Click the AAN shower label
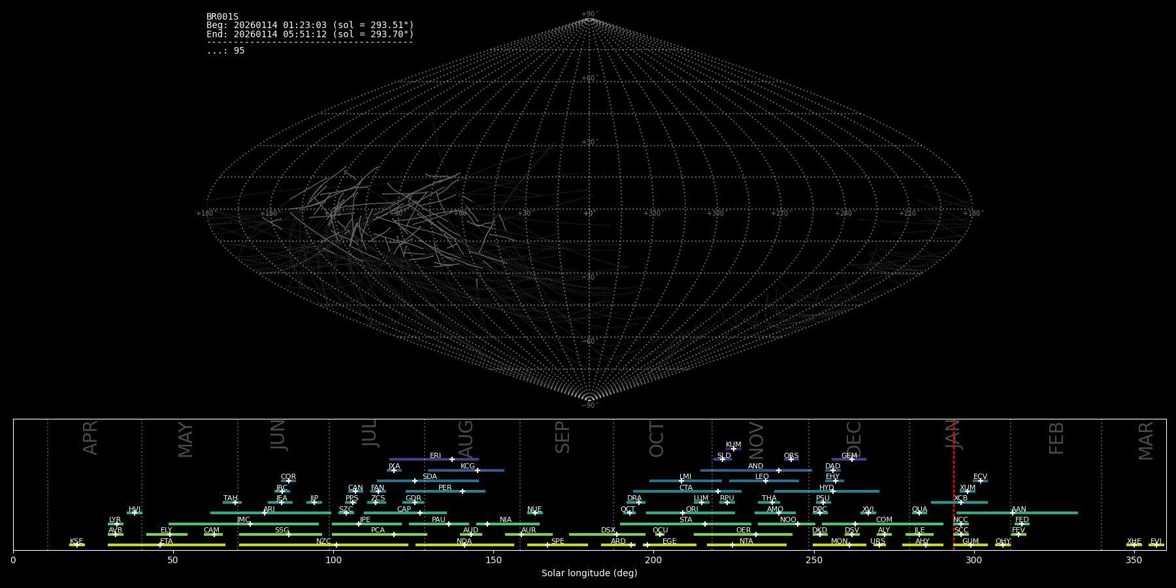The image size is (1176, 588). point(1019,510)
